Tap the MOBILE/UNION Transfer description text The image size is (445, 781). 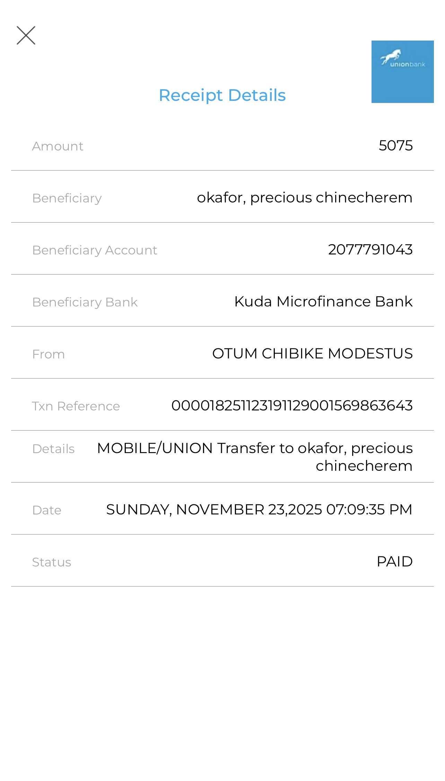click(255, 457)
